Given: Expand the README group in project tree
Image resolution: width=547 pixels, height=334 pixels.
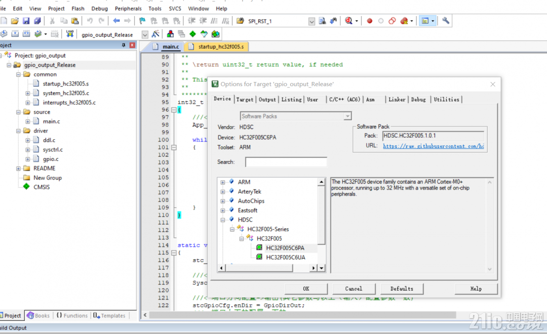Looking at the screenshot, I should tap(19, 169).
